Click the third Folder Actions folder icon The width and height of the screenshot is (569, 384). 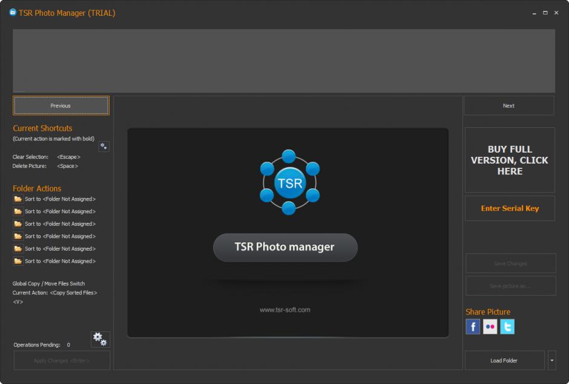click(x=18, y=223)
